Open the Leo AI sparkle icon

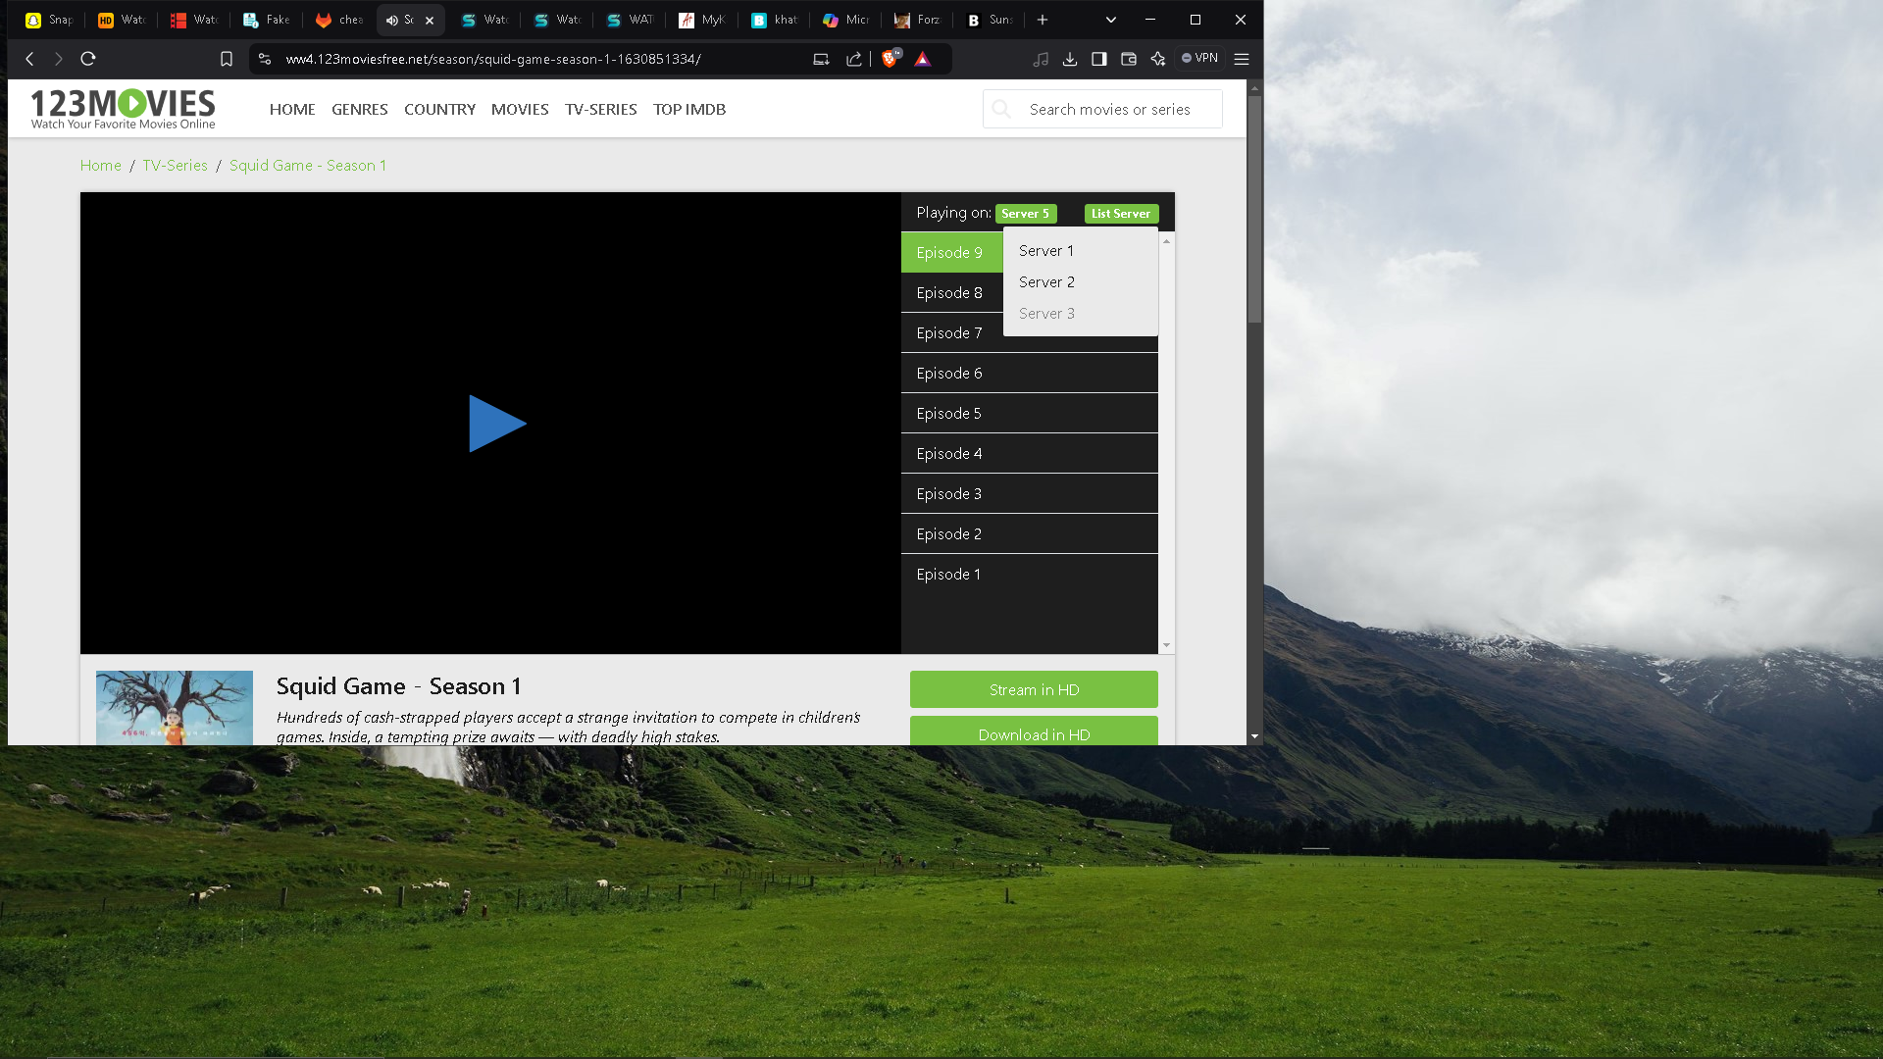tap(1158, 59)
